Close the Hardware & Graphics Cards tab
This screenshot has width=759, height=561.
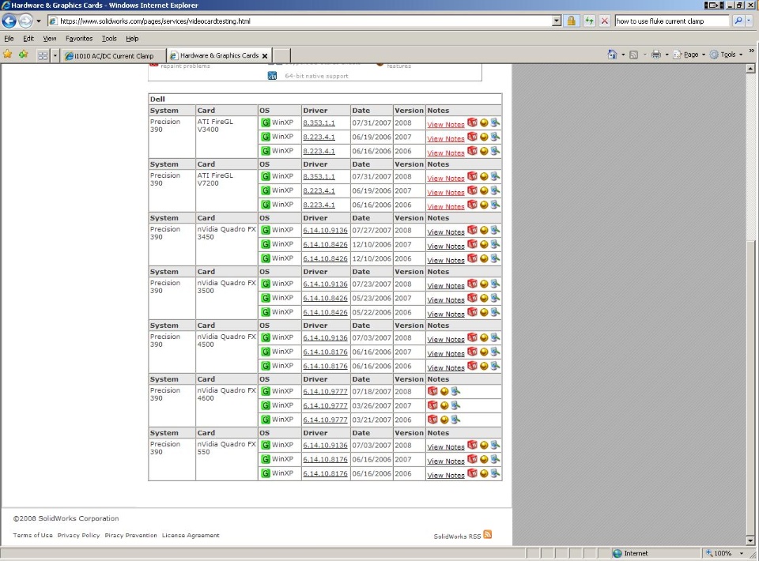pyautogui.click(x=265, y=55)
